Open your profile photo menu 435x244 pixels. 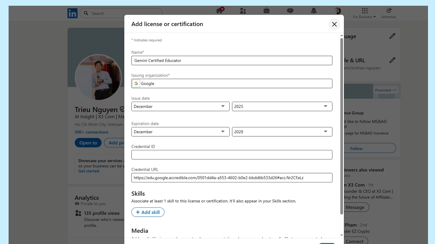[x=337, y=10]
